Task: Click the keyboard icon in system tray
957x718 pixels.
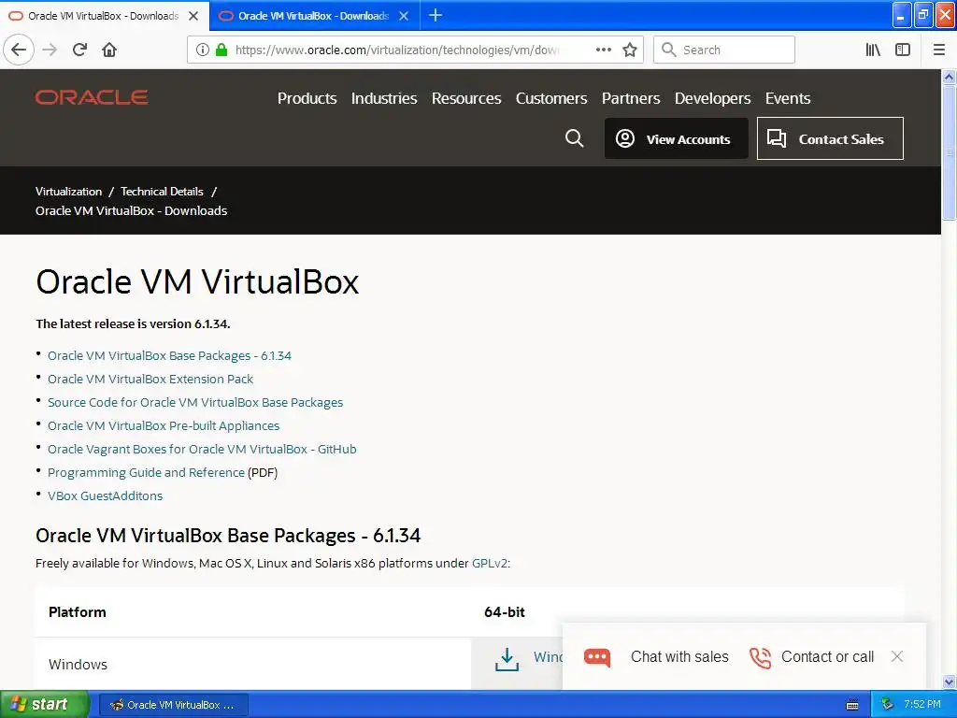Action: (852, 705)
